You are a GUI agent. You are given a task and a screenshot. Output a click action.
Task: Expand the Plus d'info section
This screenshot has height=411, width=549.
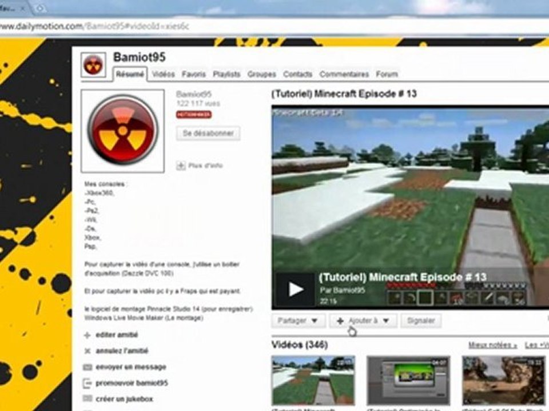point(205,166)
